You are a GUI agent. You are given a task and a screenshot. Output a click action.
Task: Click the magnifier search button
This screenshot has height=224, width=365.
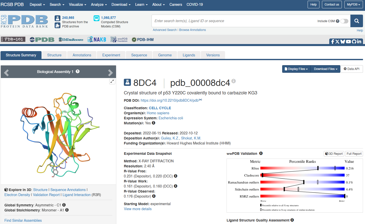pyautogui.click(x=357, y=21)
